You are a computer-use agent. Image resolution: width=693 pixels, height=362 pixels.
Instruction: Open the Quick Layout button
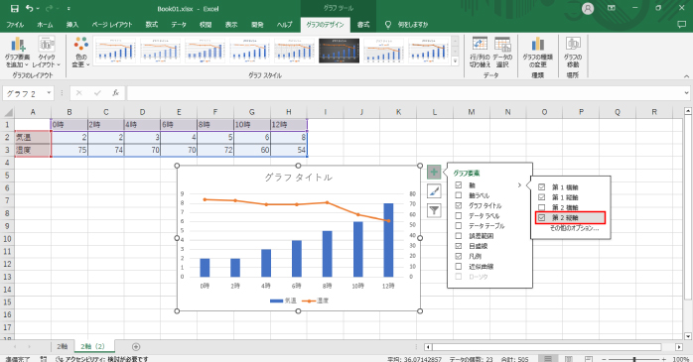click(x=47, y=52)
